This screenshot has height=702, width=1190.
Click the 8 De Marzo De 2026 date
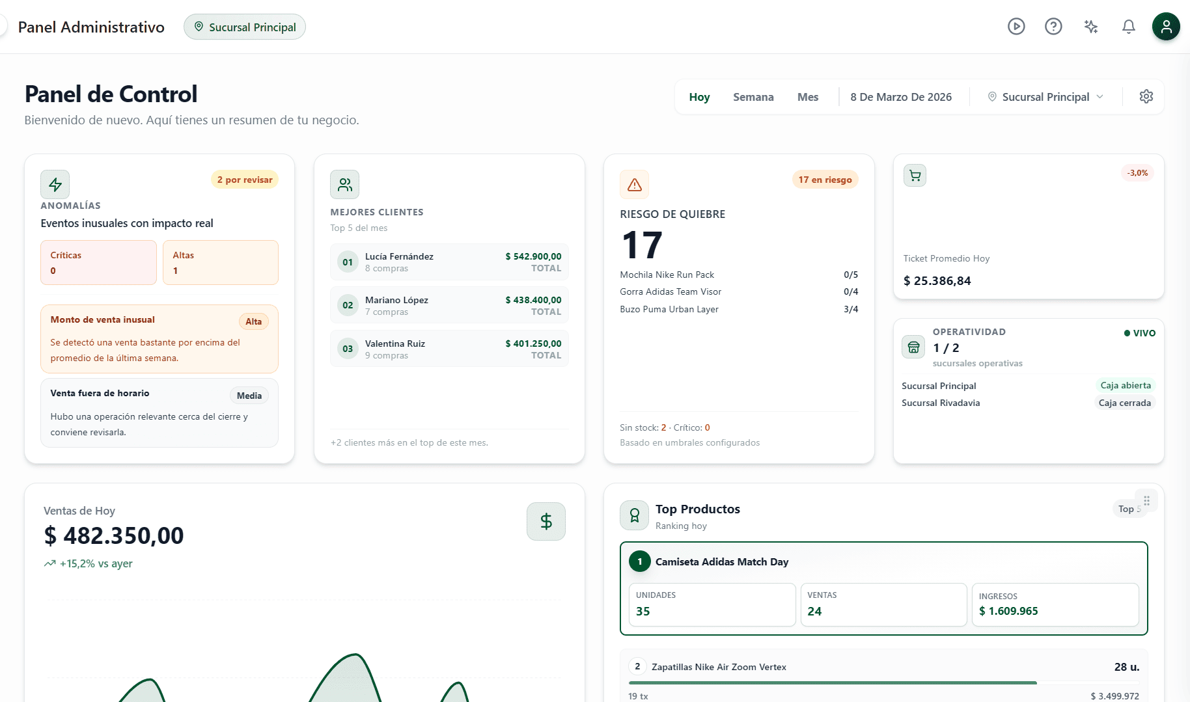tap(901, 97)
